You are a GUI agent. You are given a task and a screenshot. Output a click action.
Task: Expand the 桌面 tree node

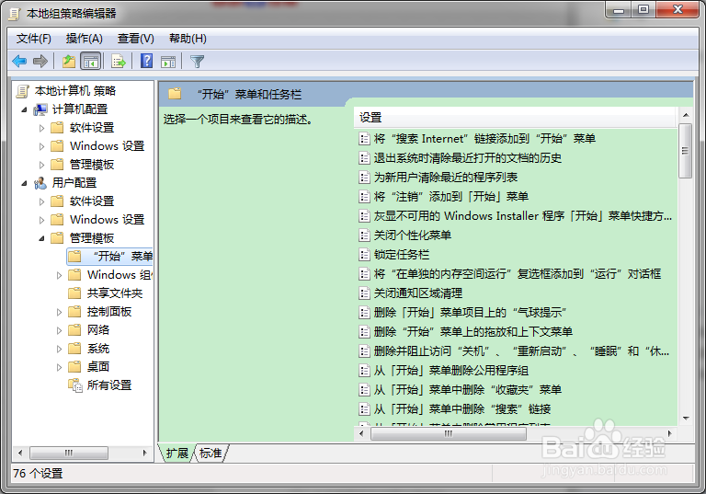pos(59,367)
